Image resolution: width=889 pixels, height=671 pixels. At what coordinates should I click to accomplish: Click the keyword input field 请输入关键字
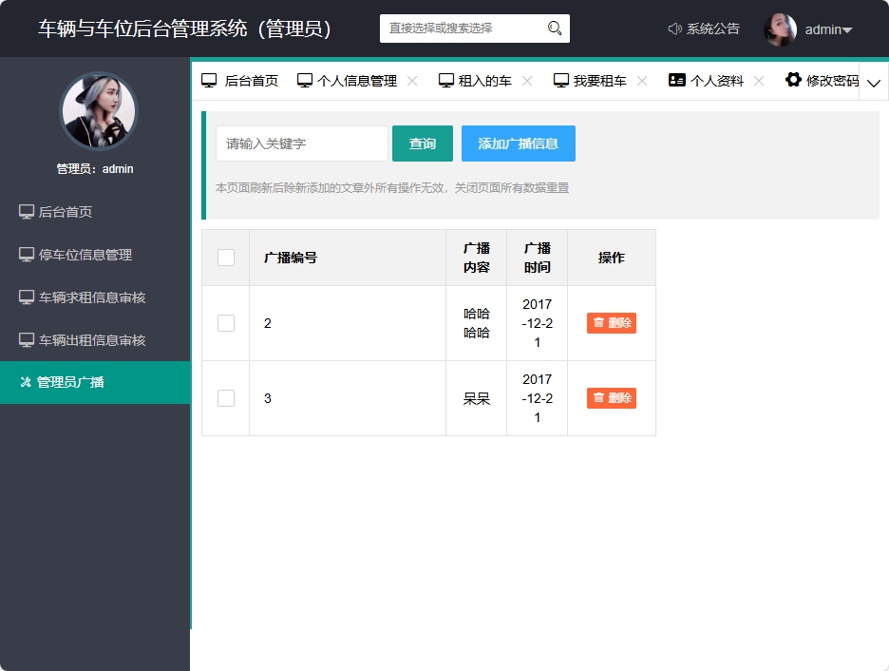coord(301,144)
